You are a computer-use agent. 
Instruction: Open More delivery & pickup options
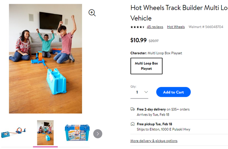(154, 141)
